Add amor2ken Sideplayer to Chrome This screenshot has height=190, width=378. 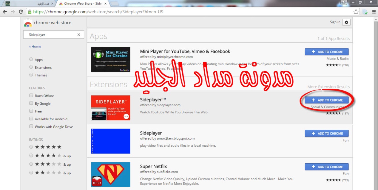(x=327, y=133)
